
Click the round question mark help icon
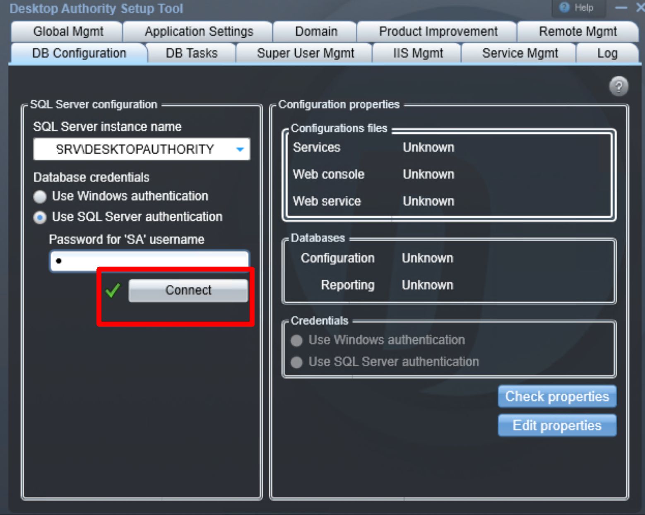point(619,87)
